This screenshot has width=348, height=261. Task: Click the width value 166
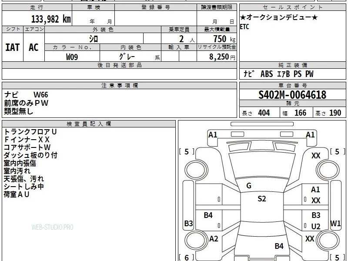coord(300,113)
